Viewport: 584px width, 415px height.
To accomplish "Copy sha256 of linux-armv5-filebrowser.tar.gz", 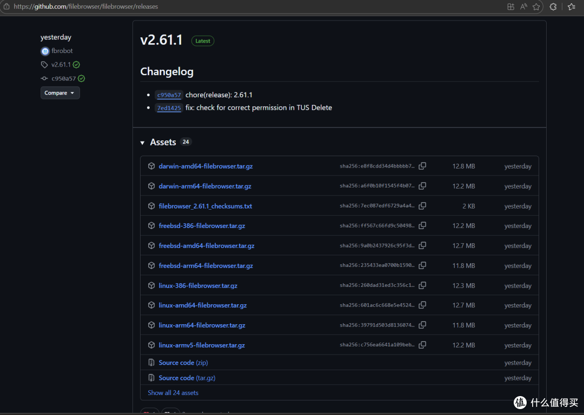I will click(422, 345).
